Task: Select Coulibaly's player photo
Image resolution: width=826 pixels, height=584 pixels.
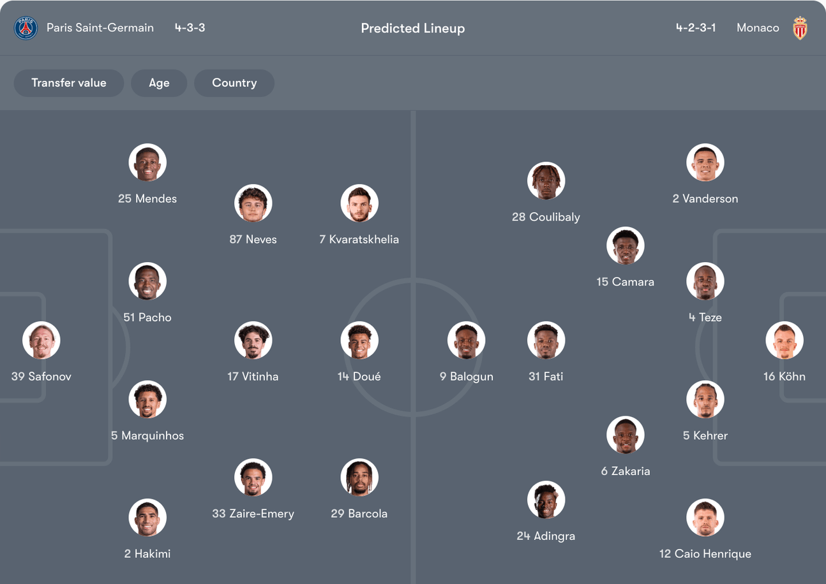Action: point(546,181)
